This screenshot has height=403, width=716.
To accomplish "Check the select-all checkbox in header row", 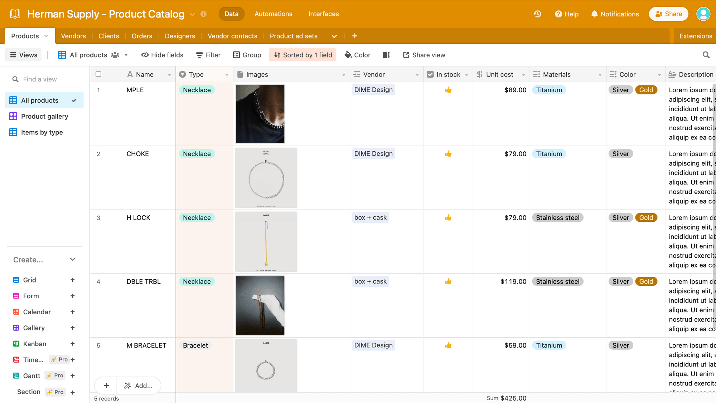I will click(98, 74).
